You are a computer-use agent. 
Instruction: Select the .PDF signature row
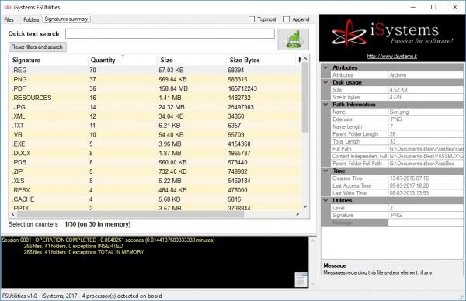click(x=156, y=88)
